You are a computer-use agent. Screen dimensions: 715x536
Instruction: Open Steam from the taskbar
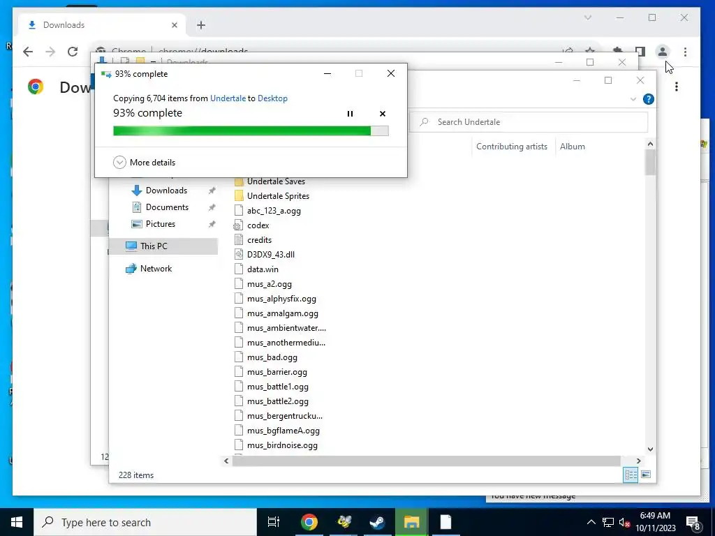377,522
